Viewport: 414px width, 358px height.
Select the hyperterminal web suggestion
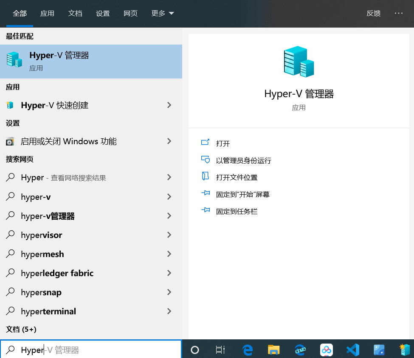point(91,311)
